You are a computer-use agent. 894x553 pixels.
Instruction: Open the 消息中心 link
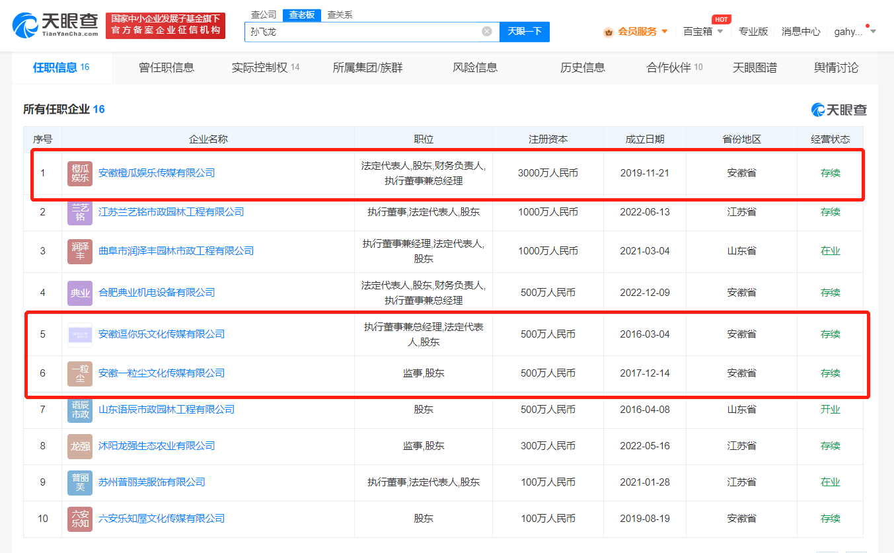tap(801, 32)
